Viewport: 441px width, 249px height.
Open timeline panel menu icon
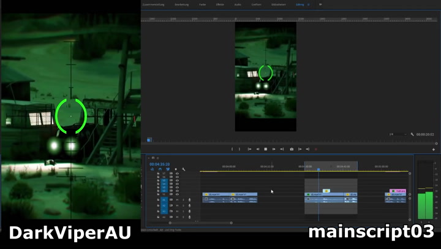(157, 158)
